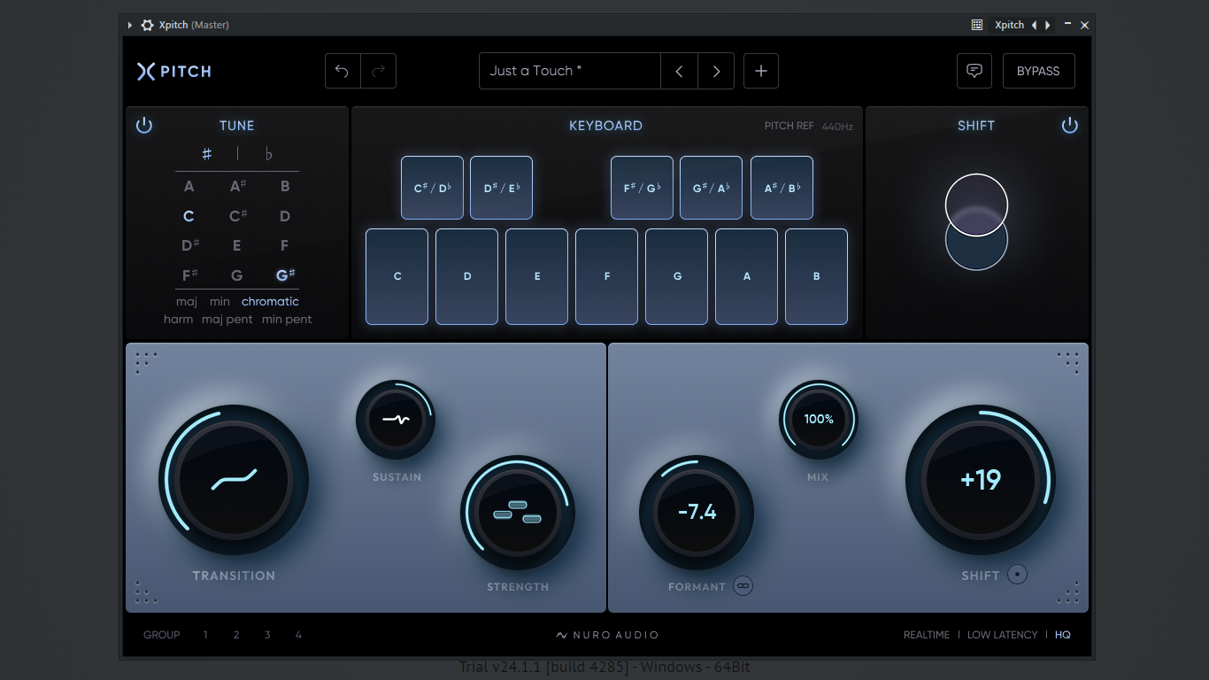Toggle note D# in tune grid
This screenshot has width=1209, height=680.
pos(189,245)
